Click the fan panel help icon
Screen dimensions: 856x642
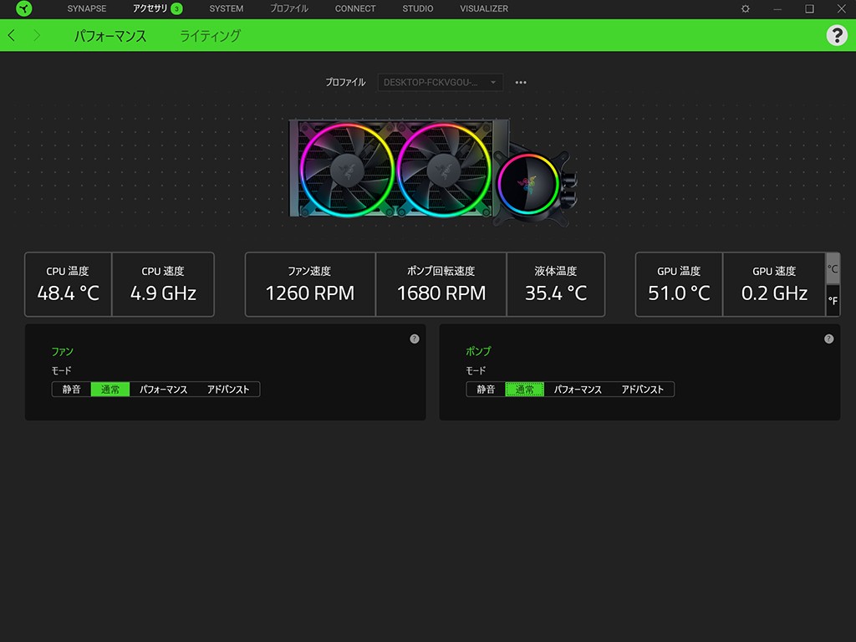point(415,339)
